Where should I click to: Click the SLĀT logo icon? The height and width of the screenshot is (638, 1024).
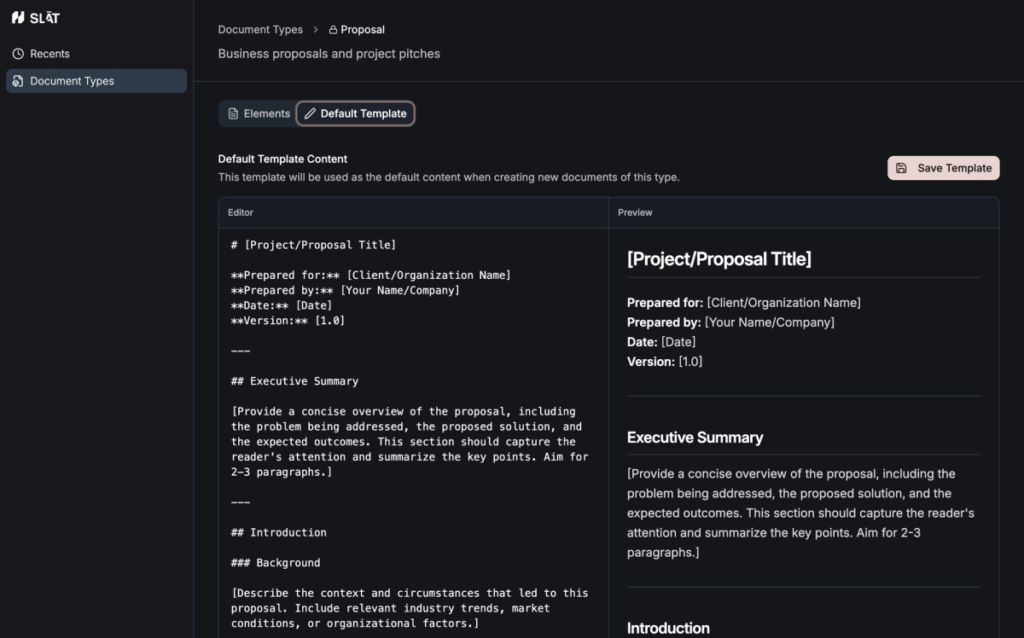click(20, 17)
